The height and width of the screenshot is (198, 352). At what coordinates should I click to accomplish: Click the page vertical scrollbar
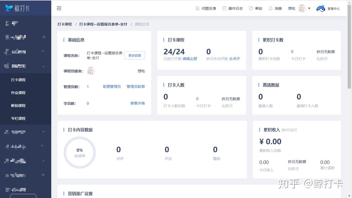coord(349,46)
